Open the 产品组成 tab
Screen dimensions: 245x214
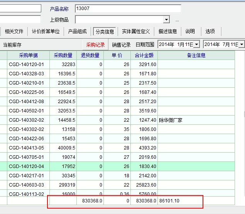pyautogui.click(x=78, y=31)
